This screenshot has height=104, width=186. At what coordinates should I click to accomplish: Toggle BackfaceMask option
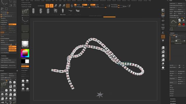25,68
